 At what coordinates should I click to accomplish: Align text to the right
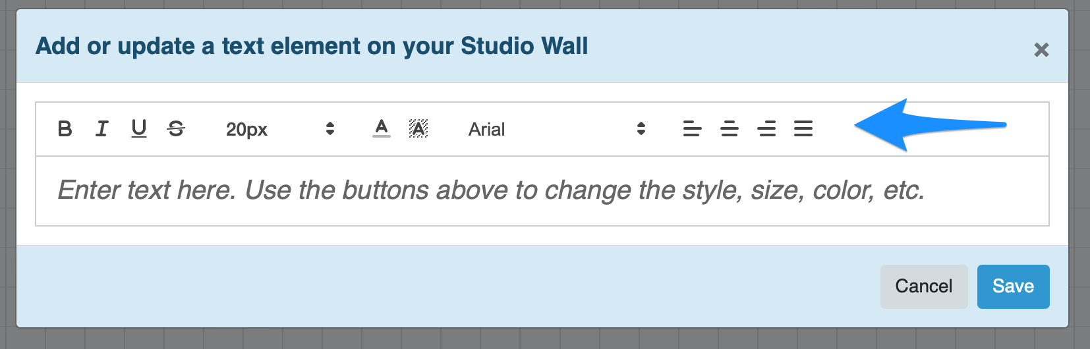tap(766, 128)
